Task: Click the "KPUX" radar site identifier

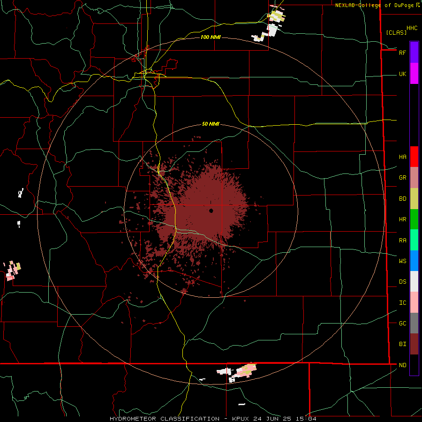Action: (x=241, y=419)
